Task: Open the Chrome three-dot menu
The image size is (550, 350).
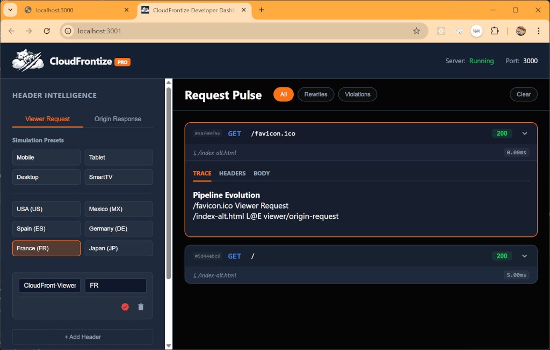Action: click(538, 31)
